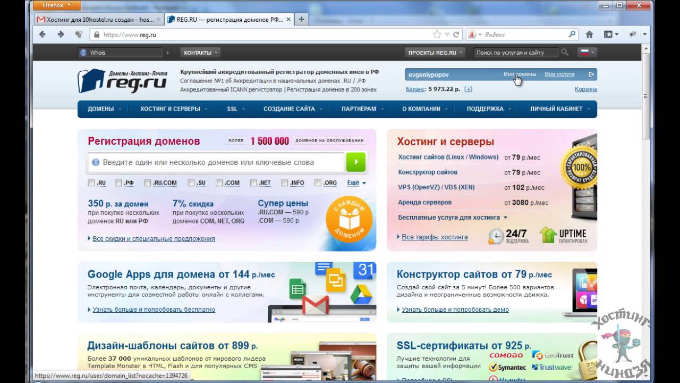Click the Whois globe icon

pyautogui.click(x=83, y=53)
